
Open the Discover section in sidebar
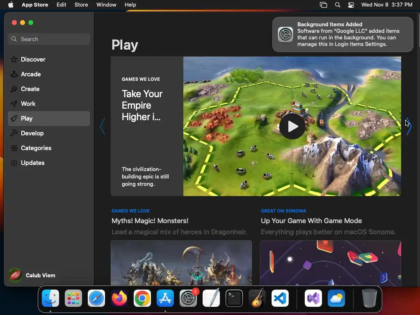tap(49, 59)
